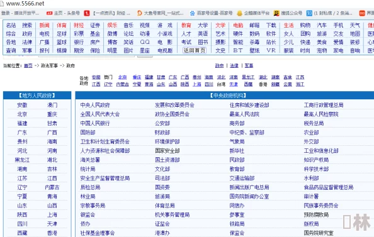Image resolution: width=374 pixels, height=237 pixels.
Task: Open the 小游戏 navigation link
Action: pyautogui.click(x=165, y=34)
